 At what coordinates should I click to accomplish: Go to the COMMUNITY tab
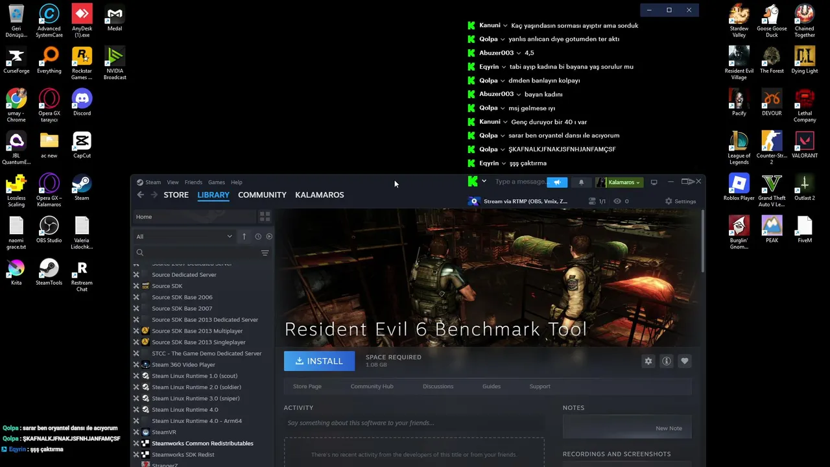click(x=262, y=195)
